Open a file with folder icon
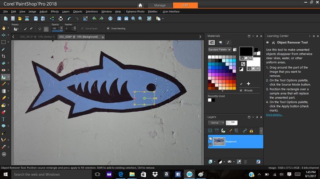The width and height of the screenshot is (320, 179). [x=20, y=19]
